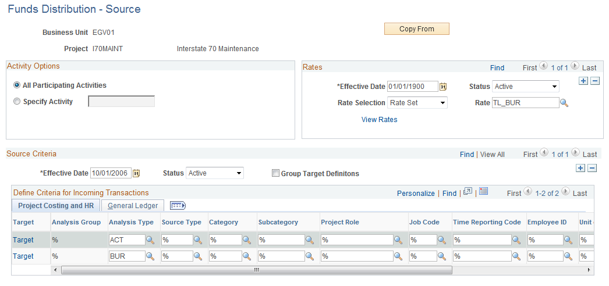Image resolution: width=609 pixels, height=286 pixels.
Task: Click Source Criteria Effective Date 10/01/2006
Action: (111, 173)
